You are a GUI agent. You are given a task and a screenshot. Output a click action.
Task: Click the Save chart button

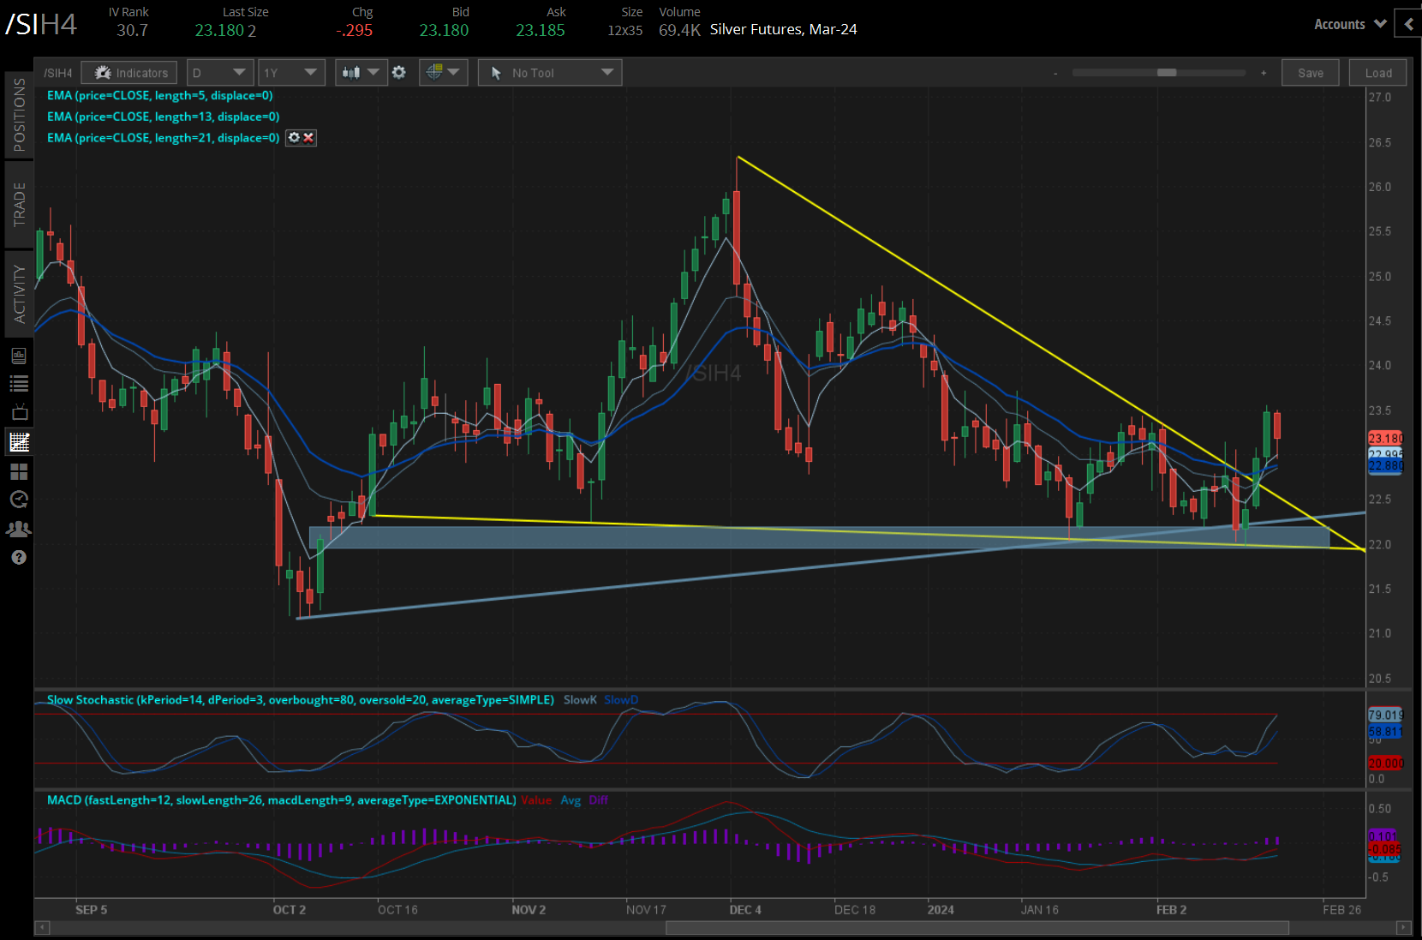[1311, 73]
